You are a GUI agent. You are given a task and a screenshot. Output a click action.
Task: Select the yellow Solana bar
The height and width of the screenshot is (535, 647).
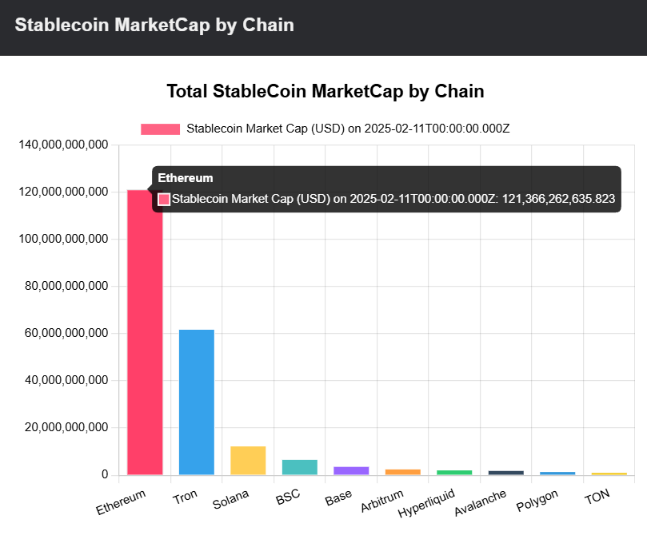point(248,461)
